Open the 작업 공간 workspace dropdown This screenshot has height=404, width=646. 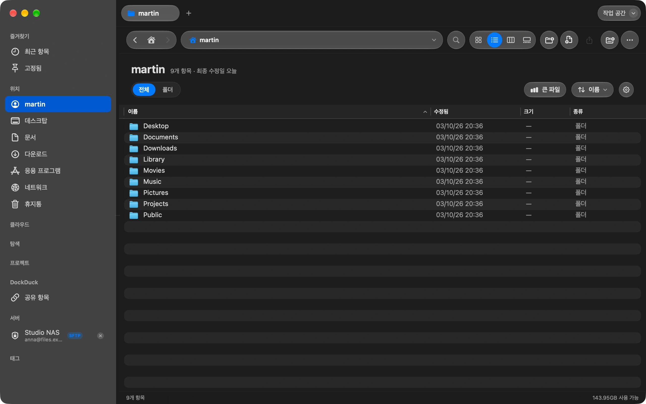619,13
